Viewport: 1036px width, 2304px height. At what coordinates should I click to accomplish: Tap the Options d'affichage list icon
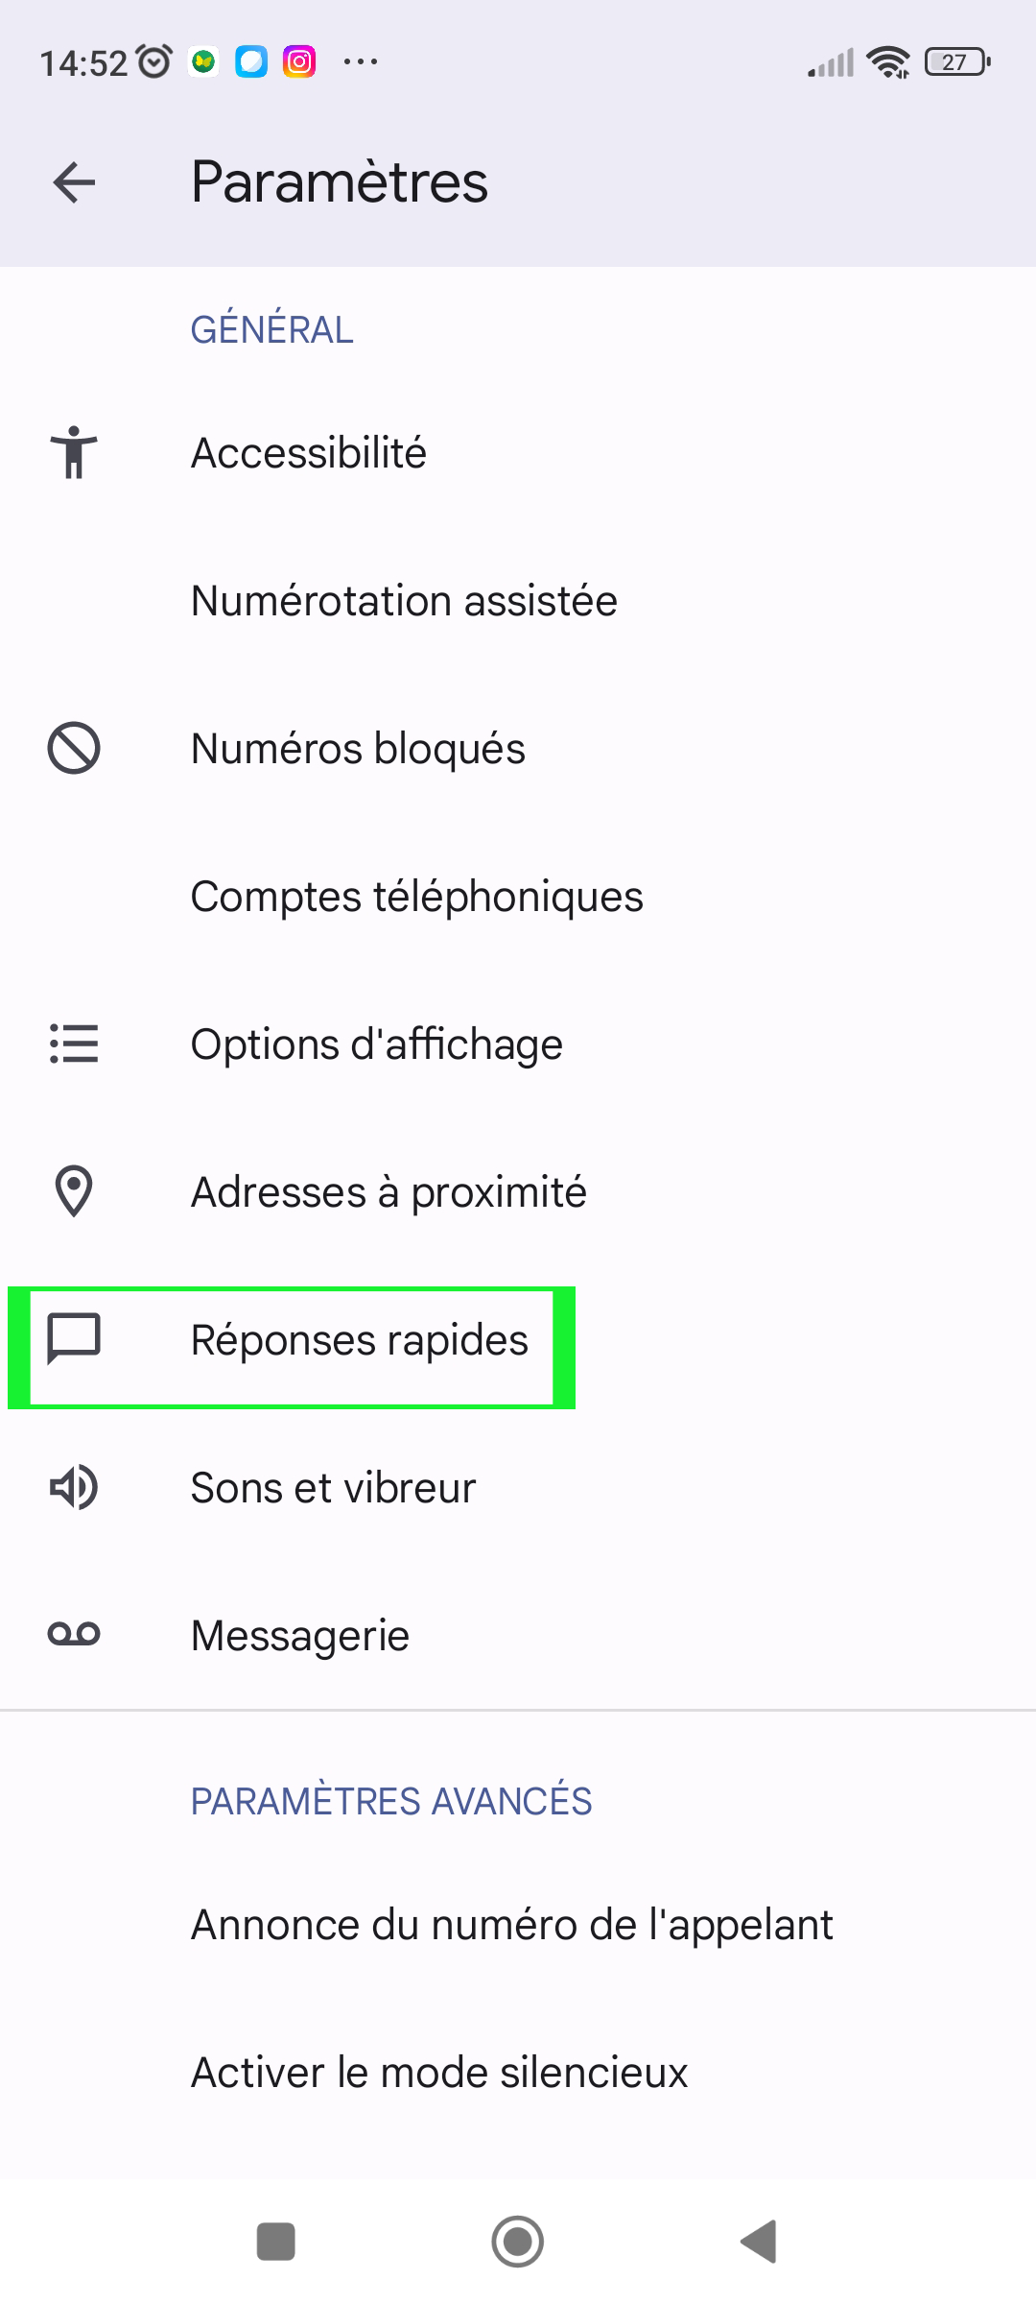click(74, 1044)
